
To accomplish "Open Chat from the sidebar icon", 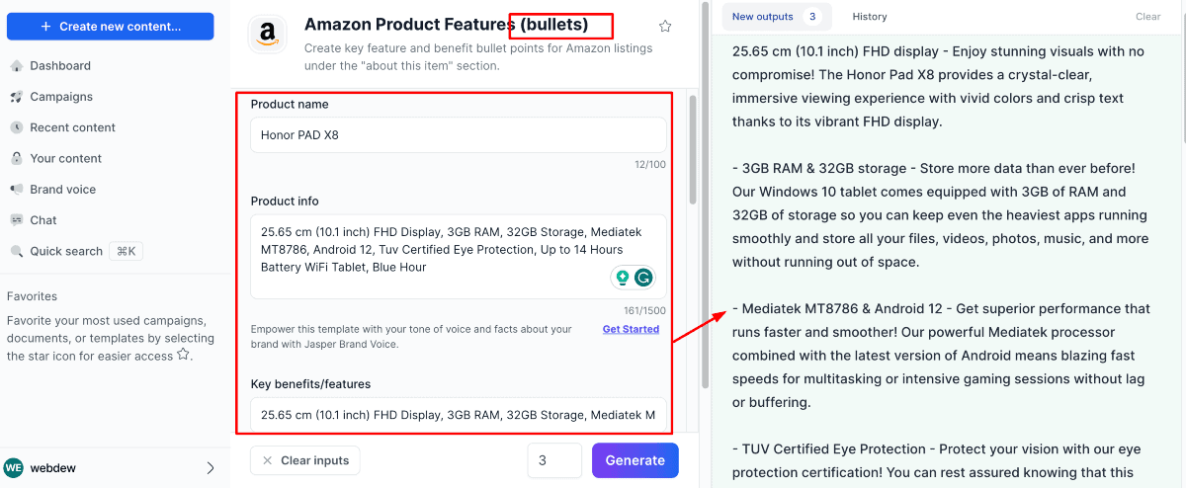I will coord(17,220).
